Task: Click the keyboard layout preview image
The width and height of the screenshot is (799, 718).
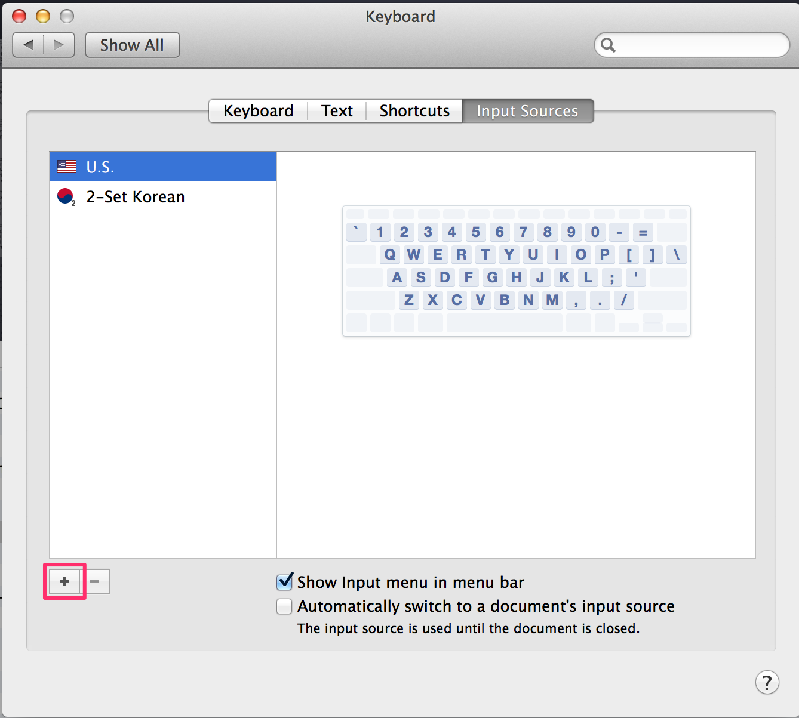Action: pyautogui.click(x=516, y=271)
